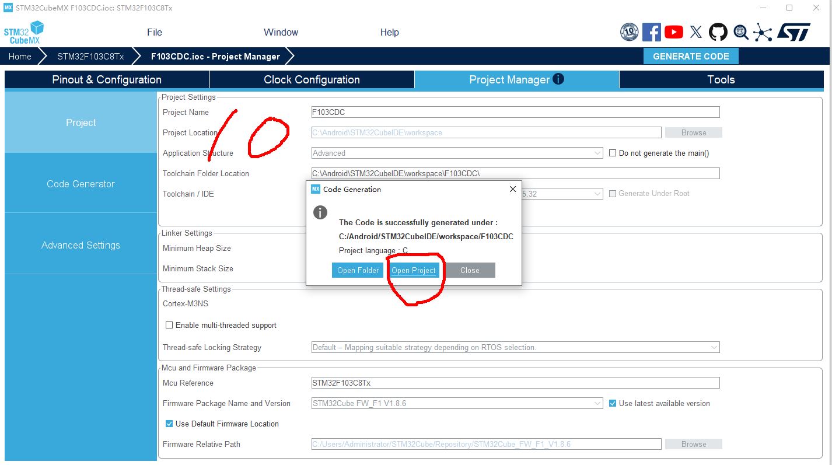This screenshot has width=832, height=465.
Task: Click the generated path C:/Android/STM32CubeIDE/workspace/F103CDC text
Action: click(426, 236)
